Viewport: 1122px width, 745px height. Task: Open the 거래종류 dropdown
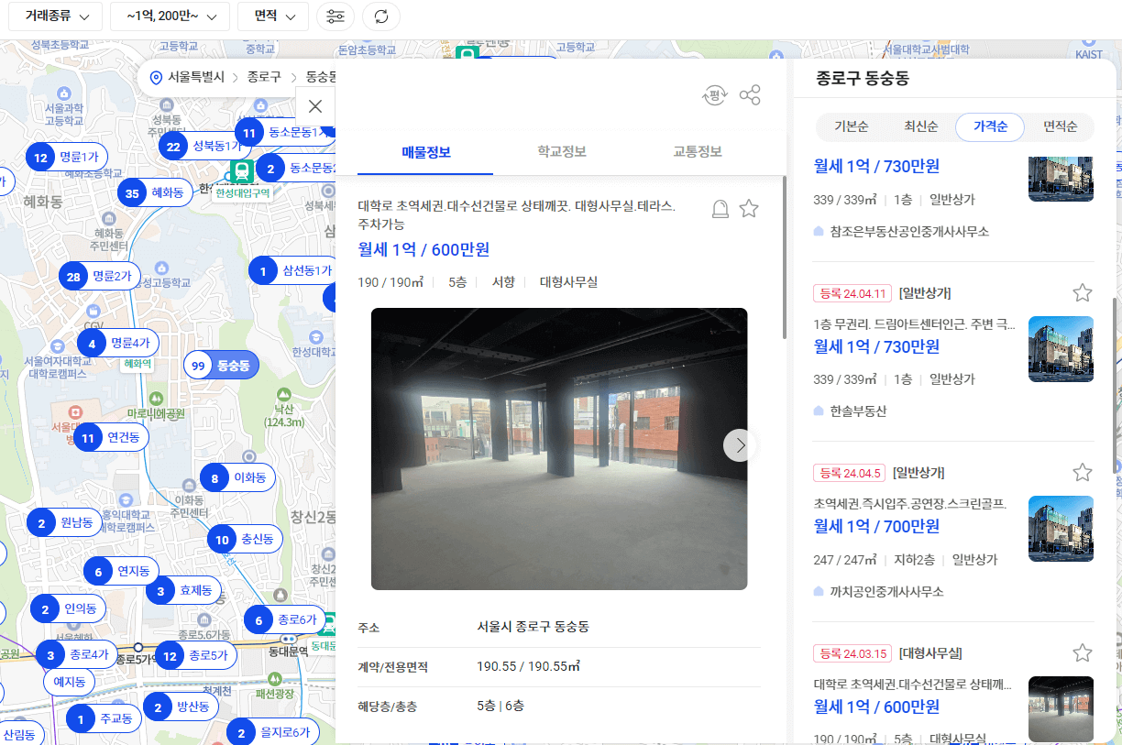pyautogui.click(x=57, y=16)
